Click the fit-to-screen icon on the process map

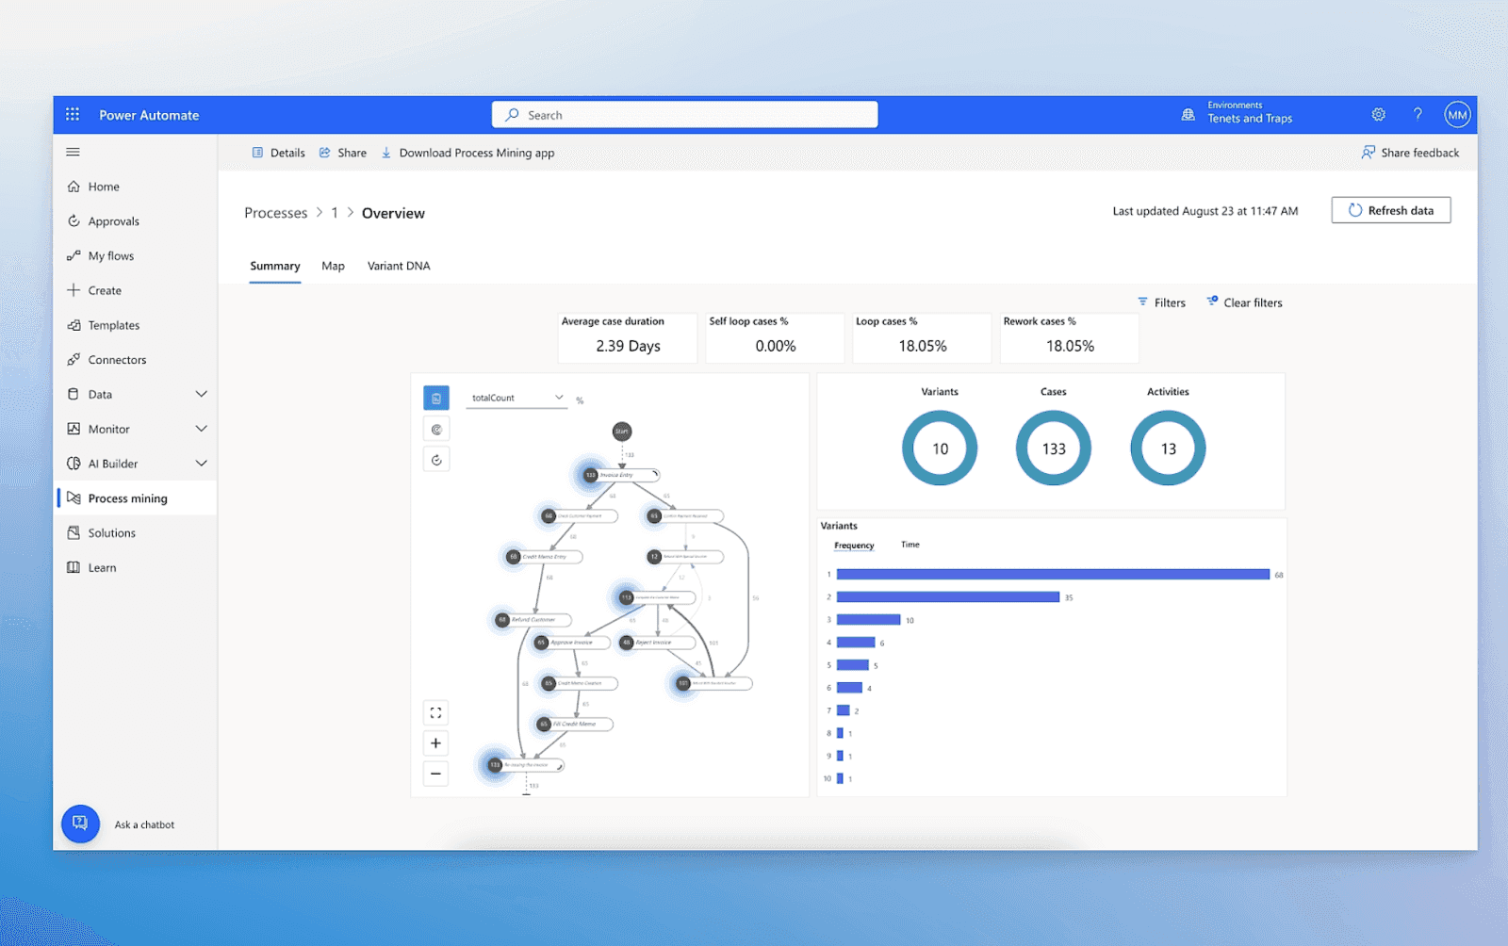435,712
